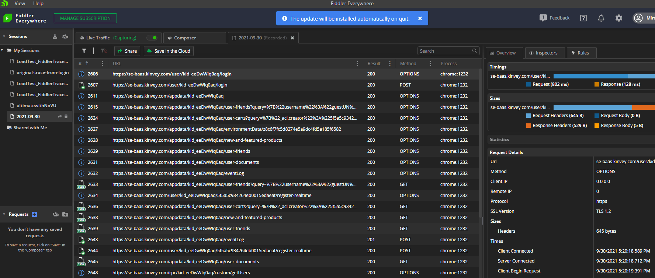Viewport: 655px width, 278px height.
Task: Open the Overview tab
Action: pyautogui.click(x=504, y=53)
